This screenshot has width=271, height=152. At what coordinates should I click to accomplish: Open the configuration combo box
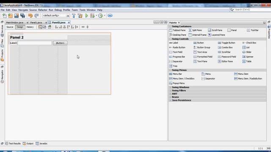click(x=56, y=16)
